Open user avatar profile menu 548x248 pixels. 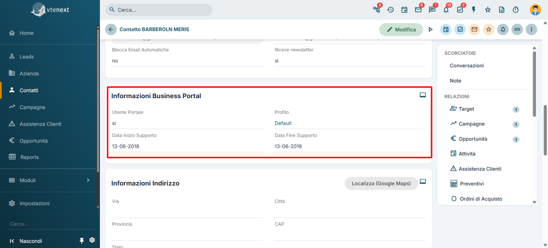point(535,10)
